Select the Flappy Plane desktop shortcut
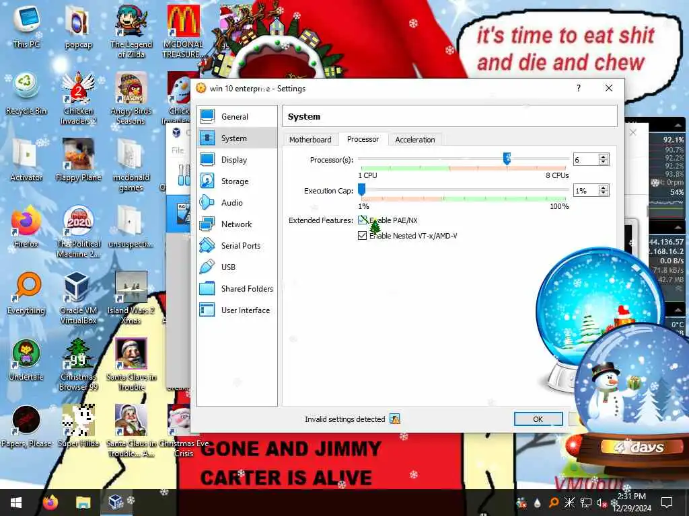Viewport: 689px width, 516px height. [x=78, y=160]
